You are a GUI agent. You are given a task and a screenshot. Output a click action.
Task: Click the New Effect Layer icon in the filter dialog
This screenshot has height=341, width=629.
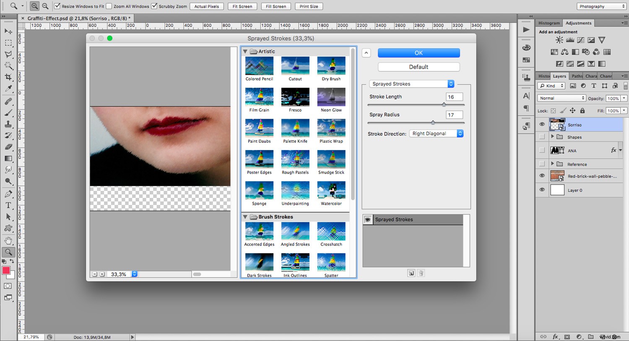click(x=411, y=273)
